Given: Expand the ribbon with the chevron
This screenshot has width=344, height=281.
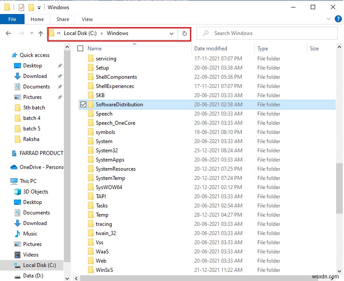Looking at the screenshot, I should tap(328, 19).
